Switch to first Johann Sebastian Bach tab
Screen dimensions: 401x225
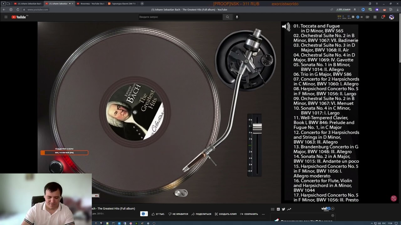click(x=28, y=3)
